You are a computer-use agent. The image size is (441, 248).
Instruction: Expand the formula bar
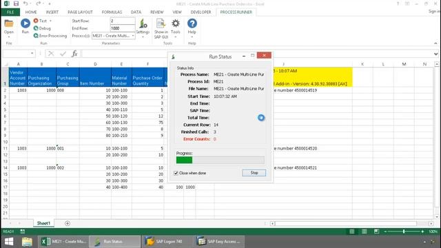coord(435,54)
